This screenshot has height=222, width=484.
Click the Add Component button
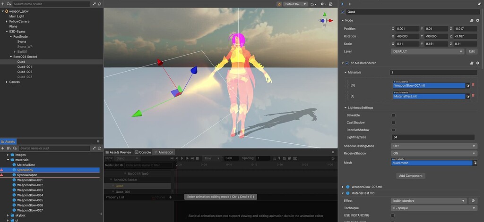(x=410, y=175)
